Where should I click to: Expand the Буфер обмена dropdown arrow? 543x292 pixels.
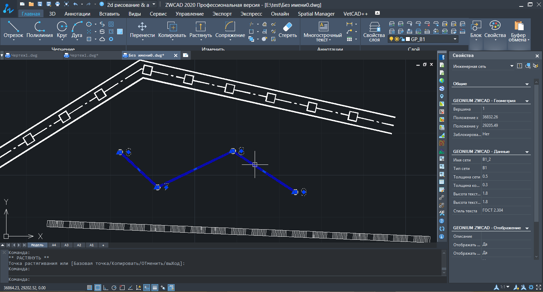pyautogui.click(x=528, y=40)
